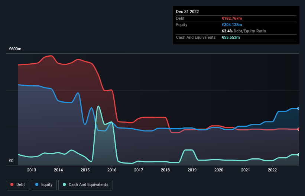Click the Debt label in tooltip
The image size is (305, 196).
click(180, 18)
